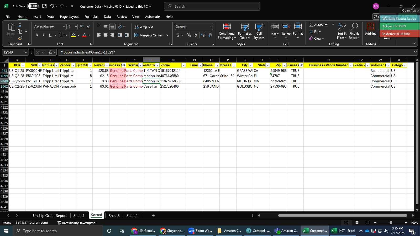Image resolution: width=420 pixels, height=236 pixels.
Task: Open Format as Table gallery
Action: [245, 31]
